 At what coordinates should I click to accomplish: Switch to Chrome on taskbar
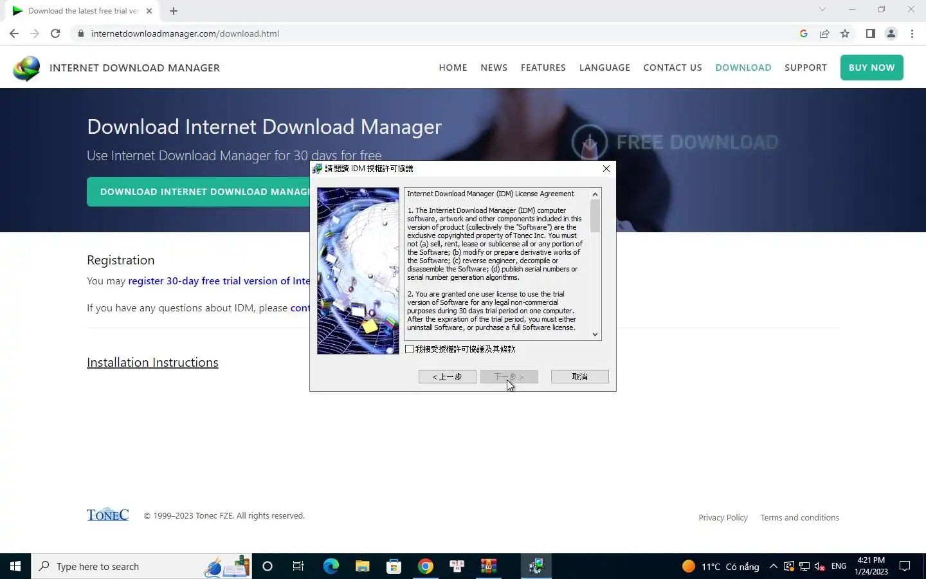pos(425,566)
